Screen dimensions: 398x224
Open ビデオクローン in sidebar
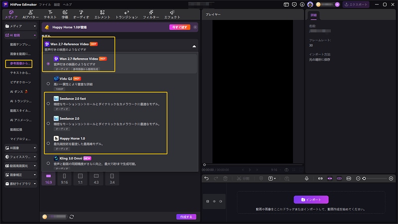pyautogui.click(x=20, y=82)
